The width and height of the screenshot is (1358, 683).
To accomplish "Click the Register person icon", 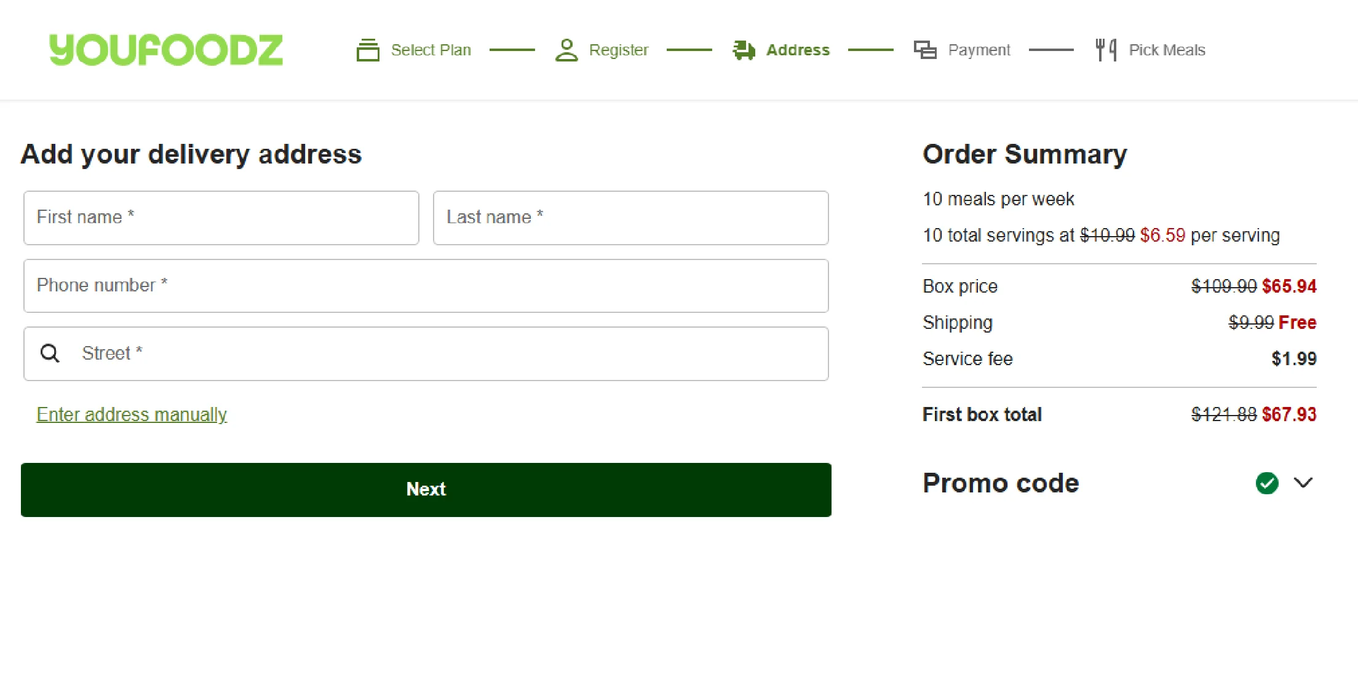I will [566, 50].
